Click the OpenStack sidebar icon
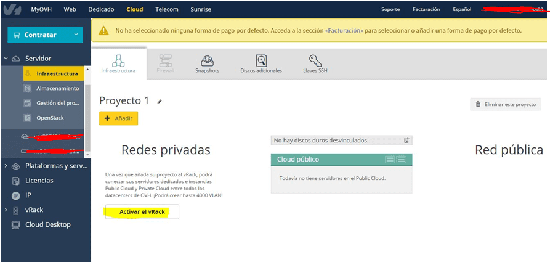550x262 pixels. (x=28, y=118)
